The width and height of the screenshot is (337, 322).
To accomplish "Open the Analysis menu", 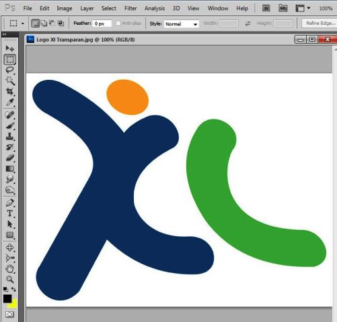I will click(x=155, y=9).
